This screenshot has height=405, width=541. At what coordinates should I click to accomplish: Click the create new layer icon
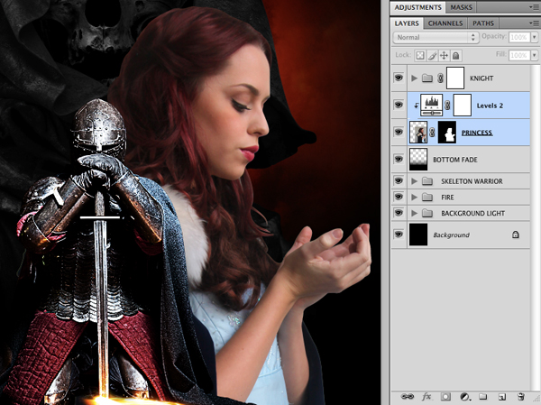click(501, 396)
